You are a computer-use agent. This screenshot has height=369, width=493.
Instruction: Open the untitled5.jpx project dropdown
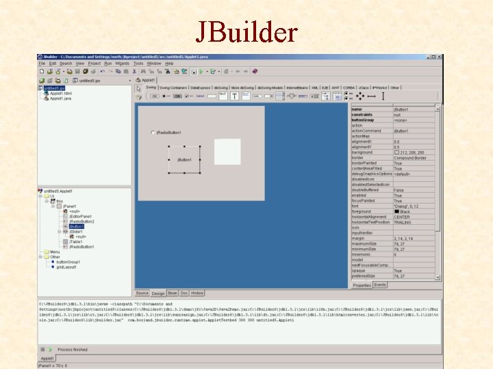(x=130, y=81)
